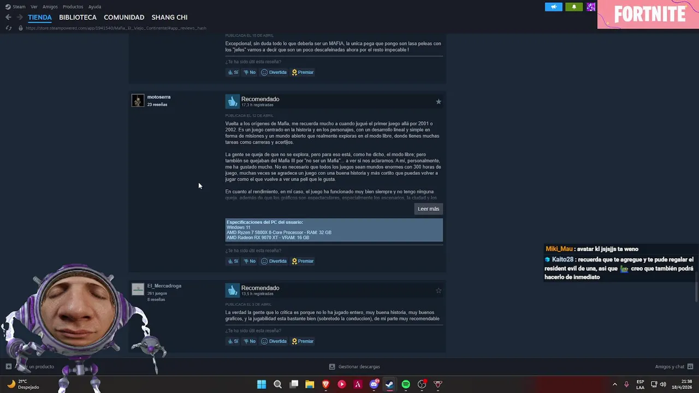
Task: Click motoserra's '23 reseñas' count
Action: click(157, 105)
